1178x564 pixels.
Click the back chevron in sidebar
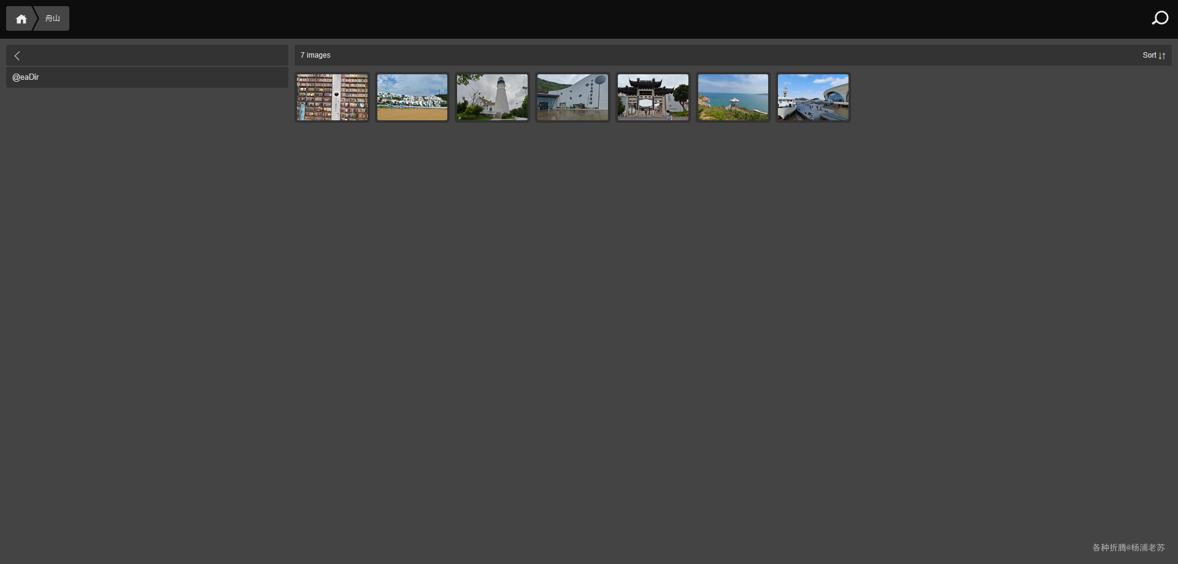click(17, 56)
